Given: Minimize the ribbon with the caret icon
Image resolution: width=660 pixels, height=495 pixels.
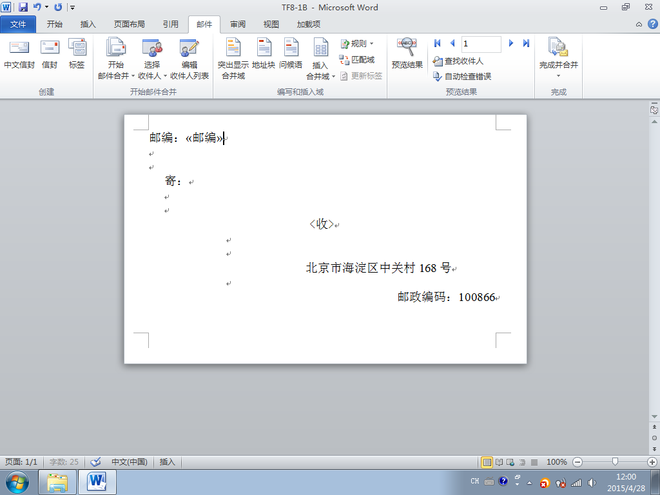Looking at the screenshot, I should click(x=639, y=24).
